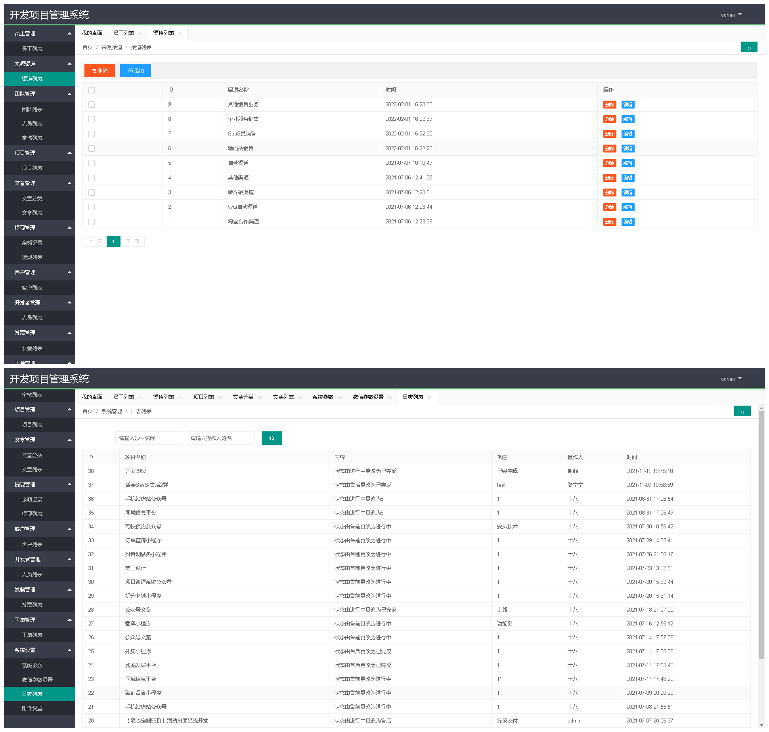Click the blue 添加 button with plus icon
This screenshot has width=769, height=732.
pyautogui.click(x=135, y=71)
